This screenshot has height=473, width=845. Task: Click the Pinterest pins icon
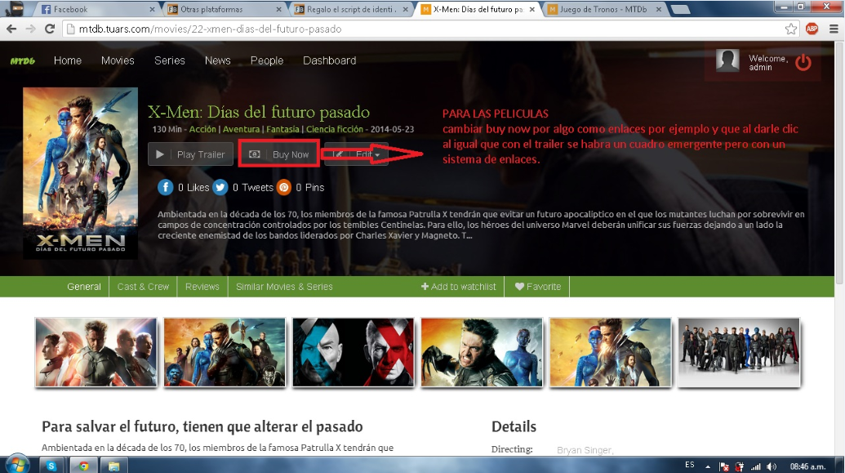tap(284, 187)
